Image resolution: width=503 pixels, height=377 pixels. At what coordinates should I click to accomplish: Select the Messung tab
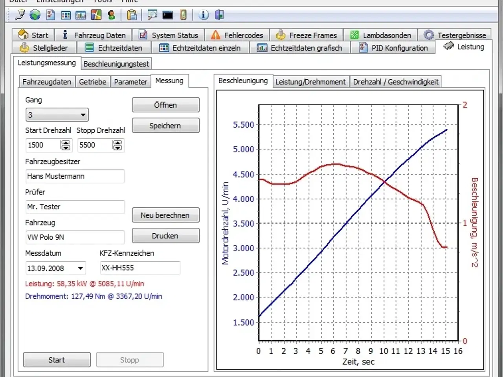coord(169,81)
